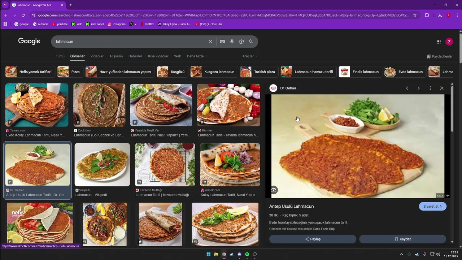Click the Paylaş share button
The height and width of the screenshot is (260, 462).
313,239
